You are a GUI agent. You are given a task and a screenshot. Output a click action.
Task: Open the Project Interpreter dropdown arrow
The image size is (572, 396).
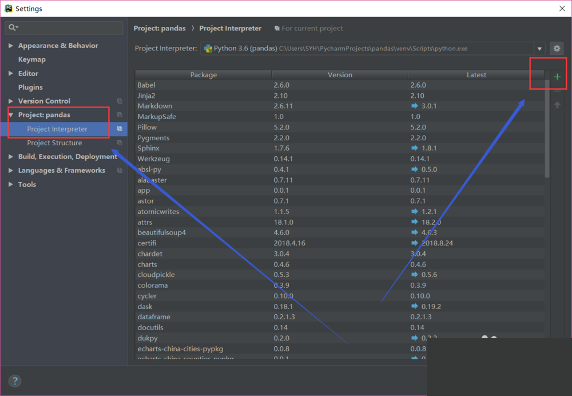(539, 49)
